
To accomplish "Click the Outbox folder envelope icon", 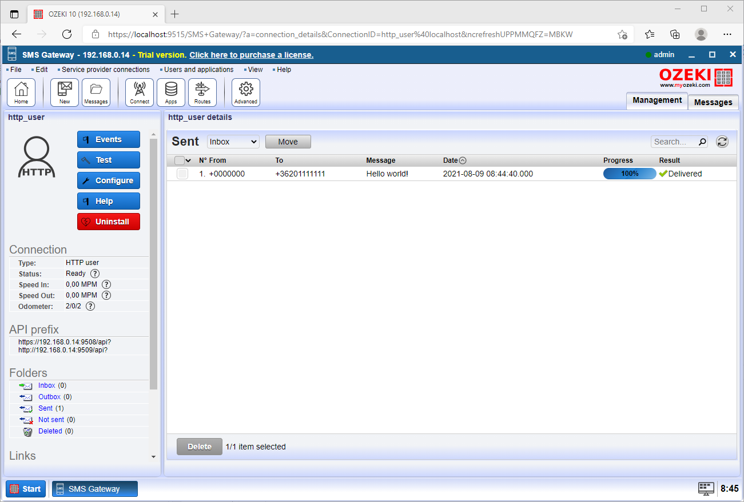I will click(x=26, y=397).
